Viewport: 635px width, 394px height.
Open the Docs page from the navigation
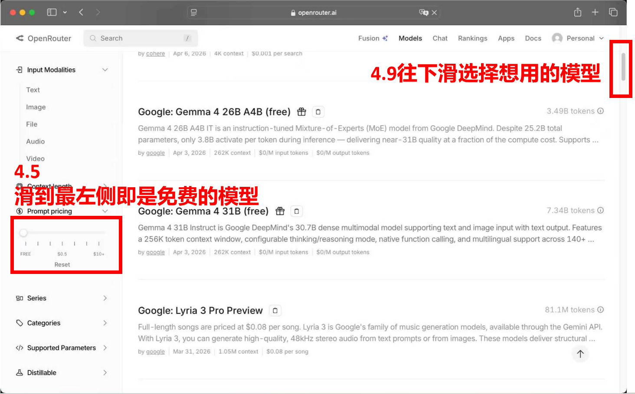(x=533, y=38)
